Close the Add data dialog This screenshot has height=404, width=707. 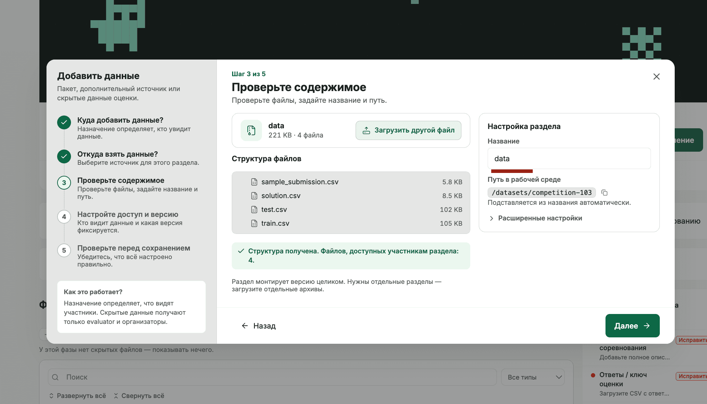pyautogui.click(x=656, y=77)
